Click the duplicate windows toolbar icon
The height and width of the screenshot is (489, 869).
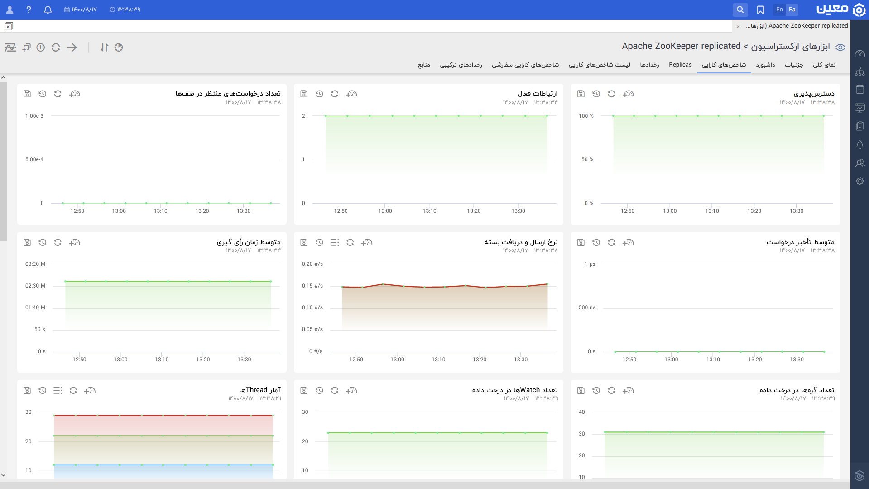[x=27, y=48]
